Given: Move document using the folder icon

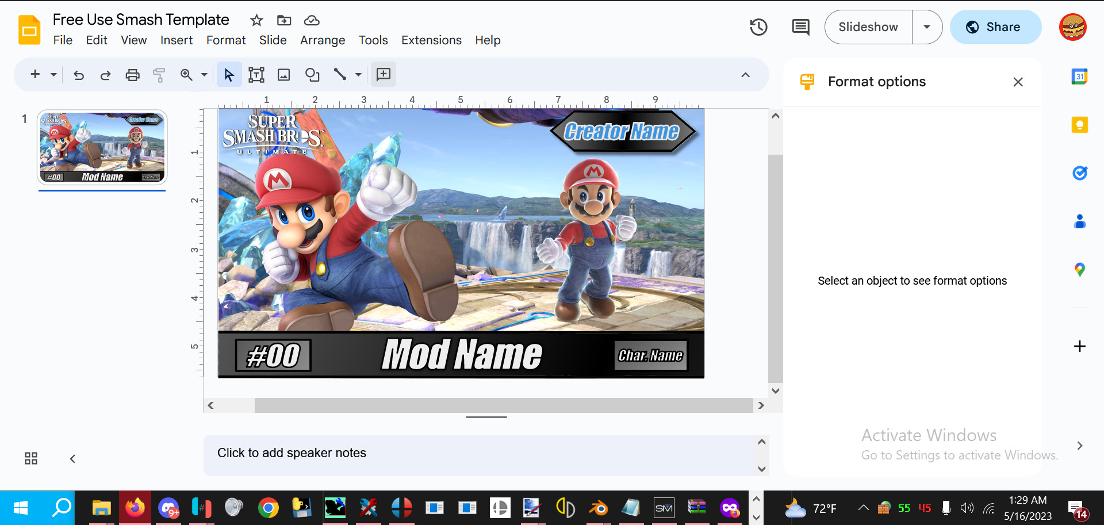Looking at the screenshot, I should coord(284,20).
